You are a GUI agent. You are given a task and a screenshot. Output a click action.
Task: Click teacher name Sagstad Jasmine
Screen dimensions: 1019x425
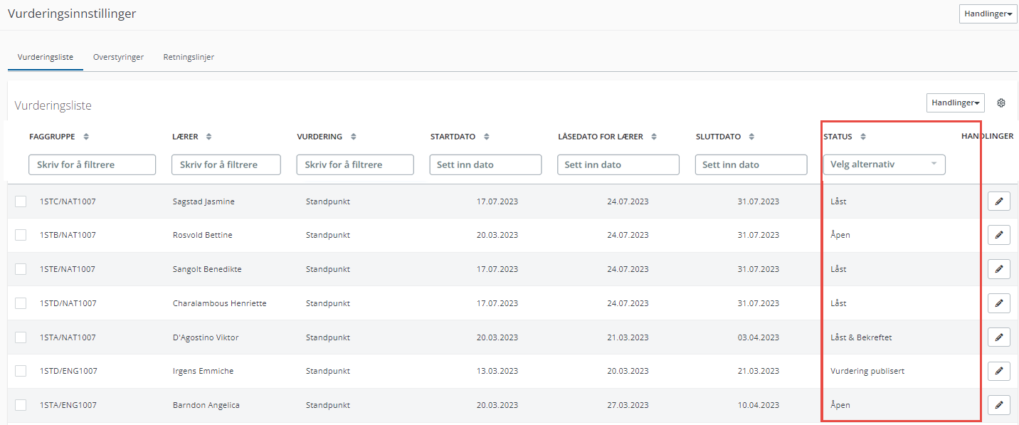pos(204,201)
